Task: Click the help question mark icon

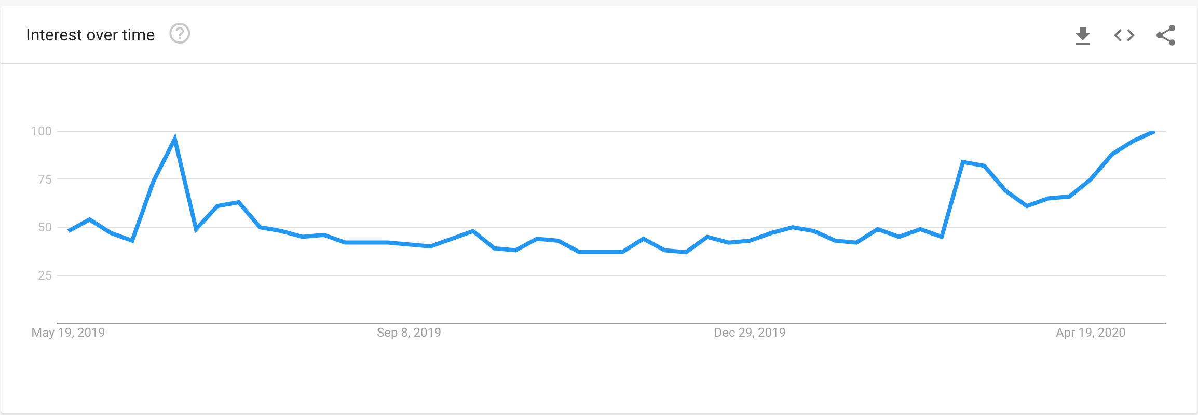Action: (x=180, y=34)
